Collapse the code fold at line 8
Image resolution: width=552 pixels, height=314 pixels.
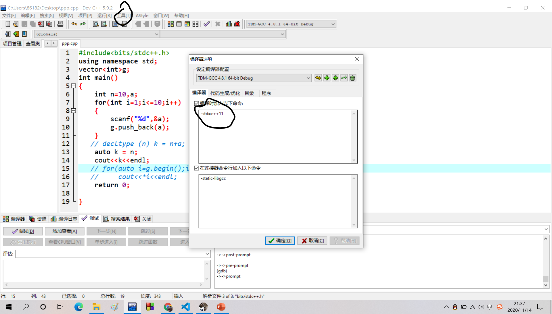tap(73, 111)
